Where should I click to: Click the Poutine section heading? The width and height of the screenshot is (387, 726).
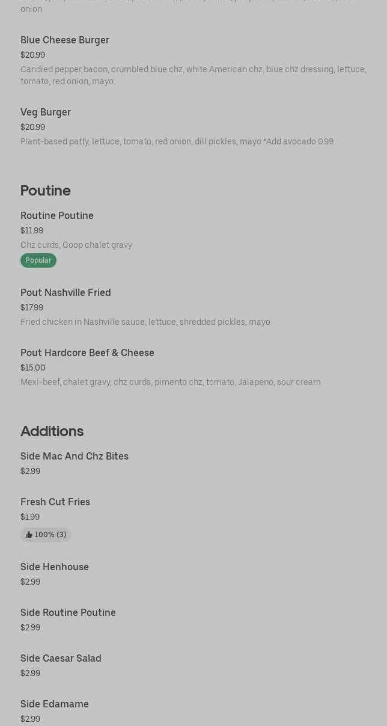[x=46, y=191]
